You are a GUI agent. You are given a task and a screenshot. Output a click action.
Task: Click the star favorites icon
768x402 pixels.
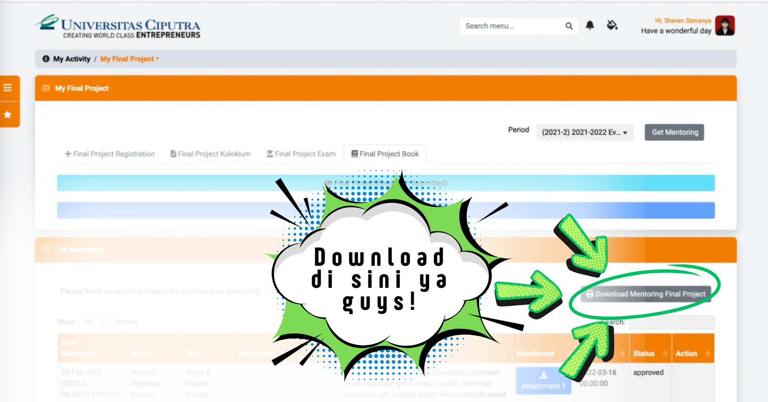pyautogui.click(x=8, y=115)
